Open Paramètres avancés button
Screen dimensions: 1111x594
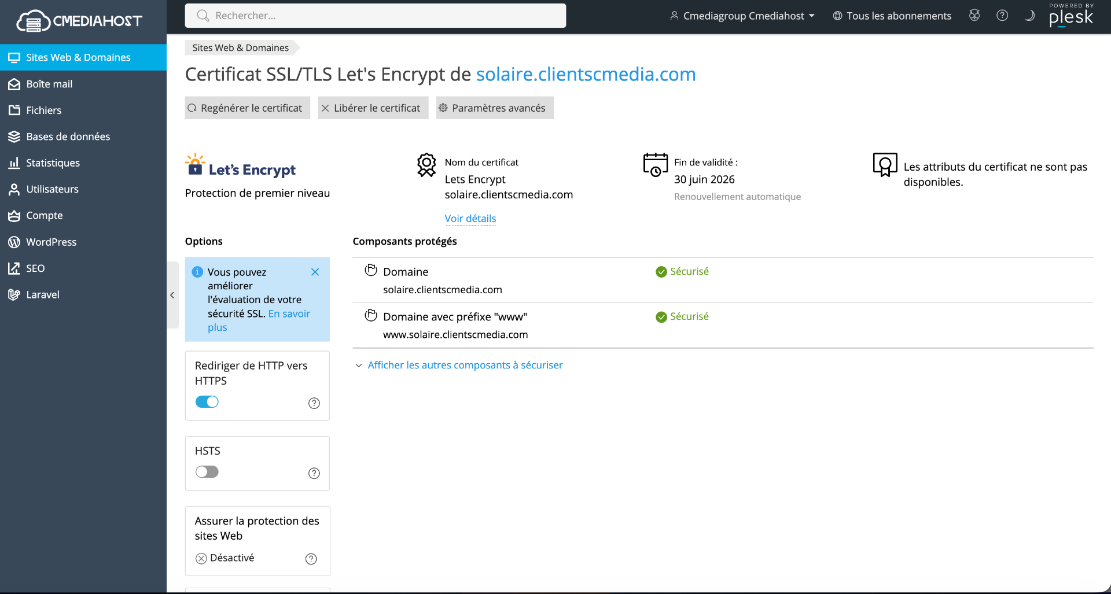tap(495, 108)
